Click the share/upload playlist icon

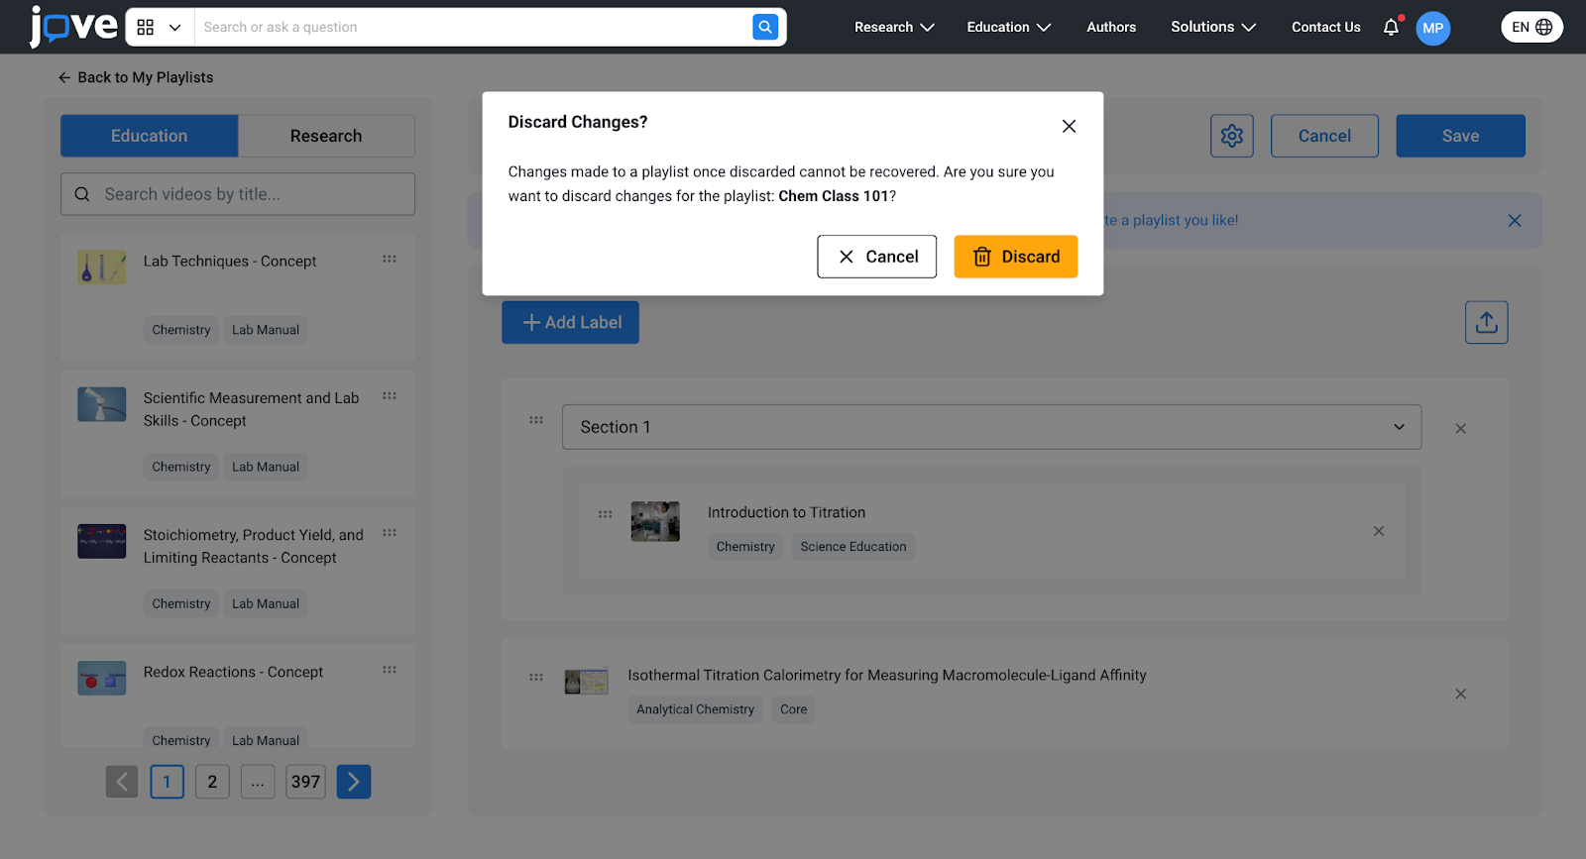coord(1487,322)
